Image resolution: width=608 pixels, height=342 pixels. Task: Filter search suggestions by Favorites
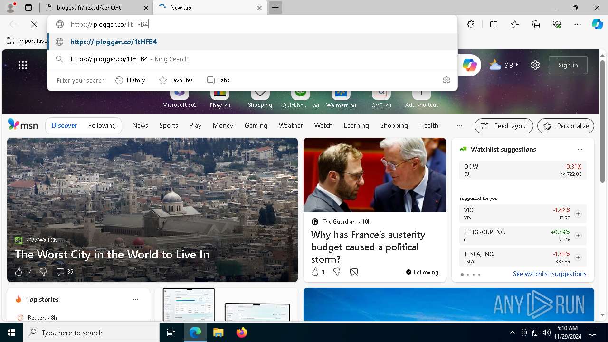(x=176, y=80)
